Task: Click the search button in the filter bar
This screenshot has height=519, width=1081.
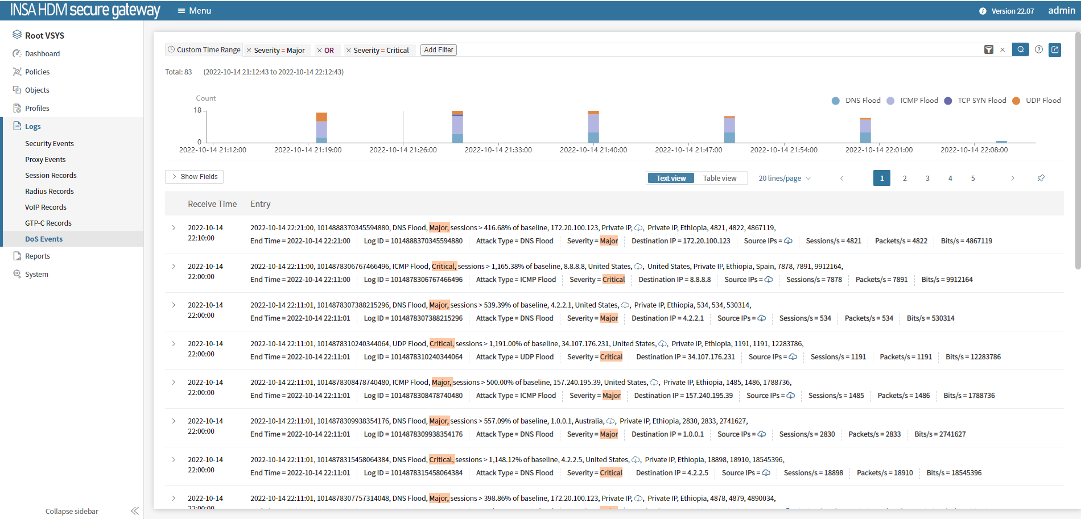Action: pos(1020,50)
